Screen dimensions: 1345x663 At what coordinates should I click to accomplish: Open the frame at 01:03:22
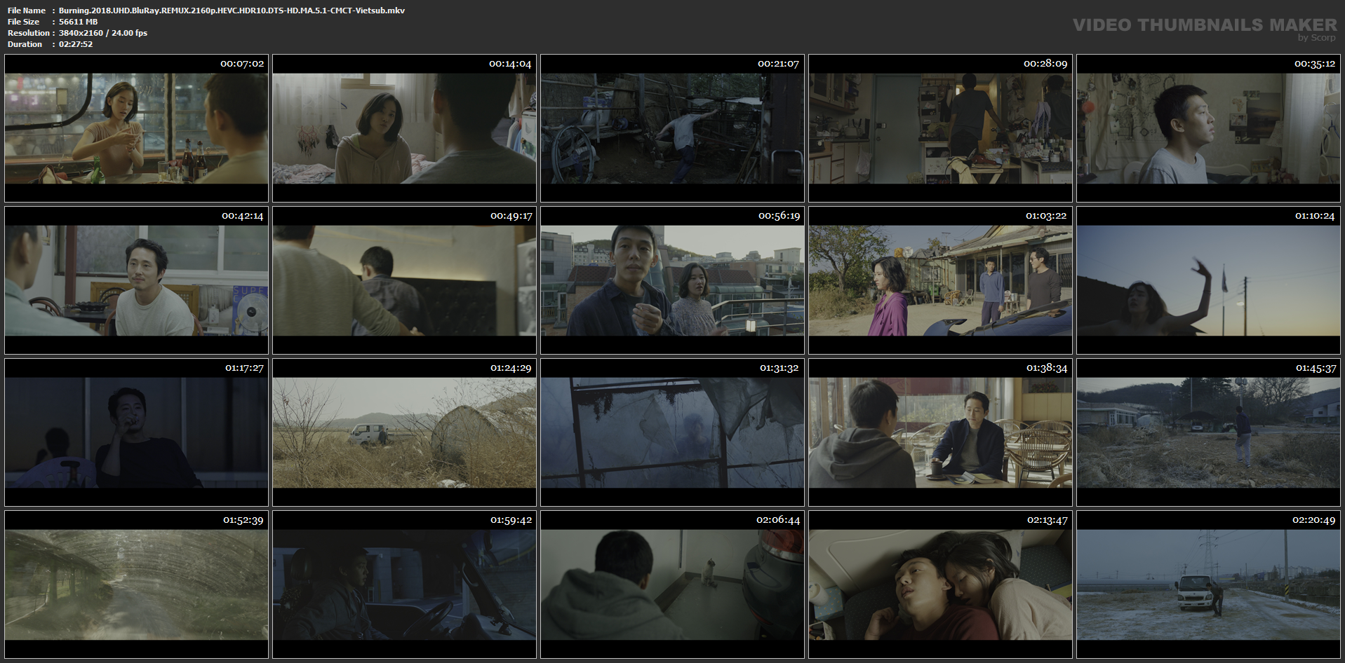[940, 280]
